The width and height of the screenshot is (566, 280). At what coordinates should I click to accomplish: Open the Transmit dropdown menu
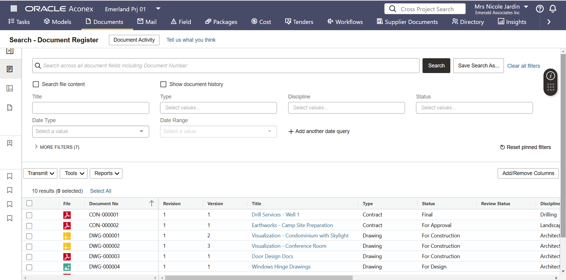pyautogui.click(x=40, y=173)
